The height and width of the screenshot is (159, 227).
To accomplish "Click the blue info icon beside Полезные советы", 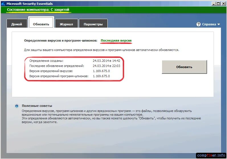I will point(17,106).
